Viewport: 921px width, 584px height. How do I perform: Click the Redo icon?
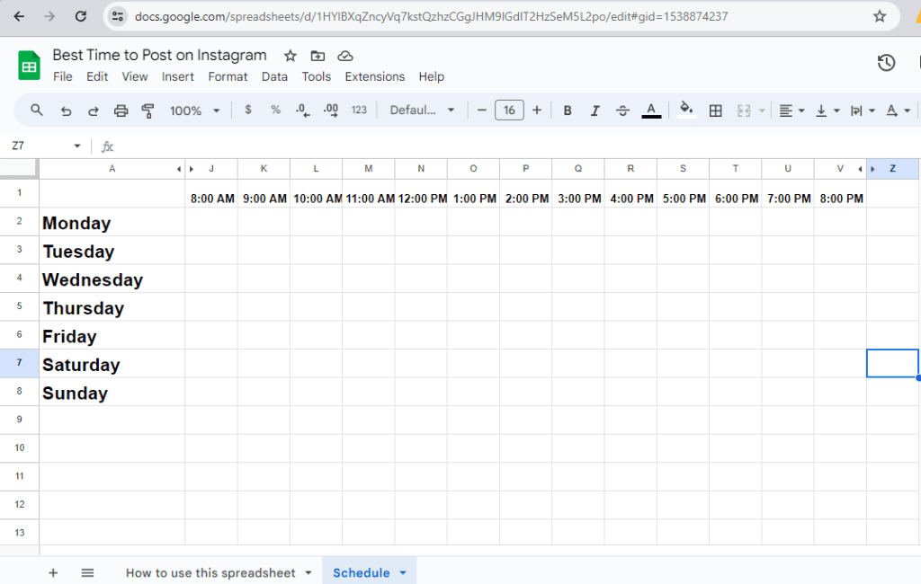(x=93, y=110)
